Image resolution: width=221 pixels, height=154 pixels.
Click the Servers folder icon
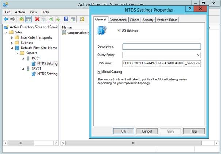(22, 53)
